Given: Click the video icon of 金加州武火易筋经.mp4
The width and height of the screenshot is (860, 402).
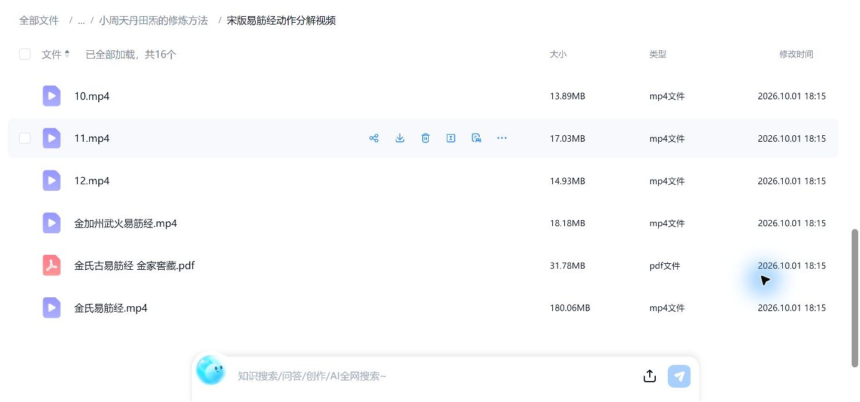Looking at the screenshot, I should coord(52,223).
